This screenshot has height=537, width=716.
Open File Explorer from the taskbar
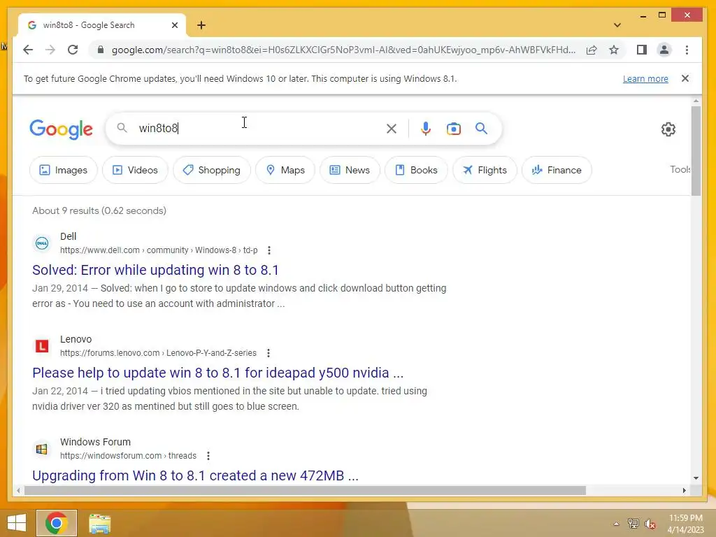pyautogui.click(x=99, y=523)
